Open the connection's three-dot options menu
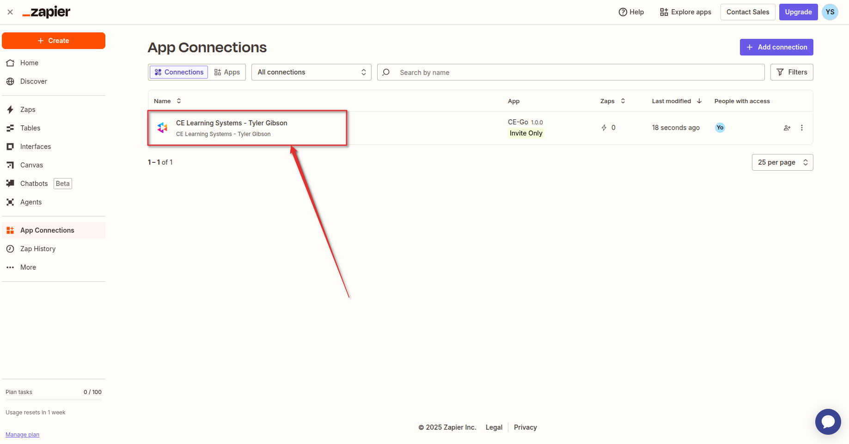This screenshot has height=444, width=849. click(x=802, y=128)
